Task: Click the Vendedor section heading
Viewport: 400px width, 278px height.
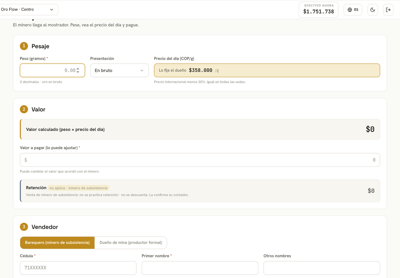Action: (45, 227)
